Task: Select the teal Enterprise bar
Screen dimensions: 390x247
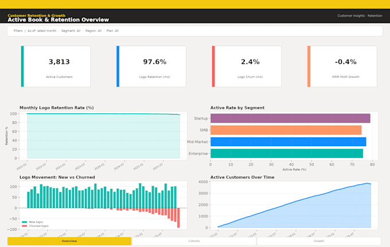Action: tap(287, 154)
